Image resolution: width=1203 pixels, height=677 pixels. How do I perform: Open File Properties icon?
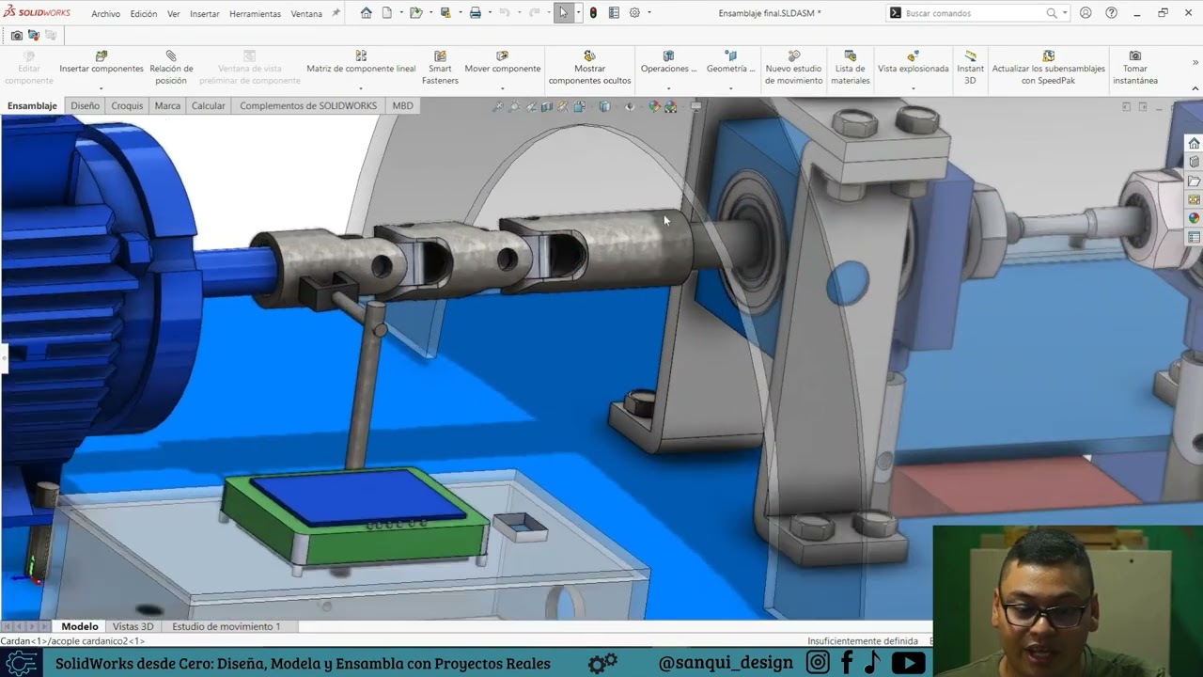pyautogui.click(x=614, y=13)
